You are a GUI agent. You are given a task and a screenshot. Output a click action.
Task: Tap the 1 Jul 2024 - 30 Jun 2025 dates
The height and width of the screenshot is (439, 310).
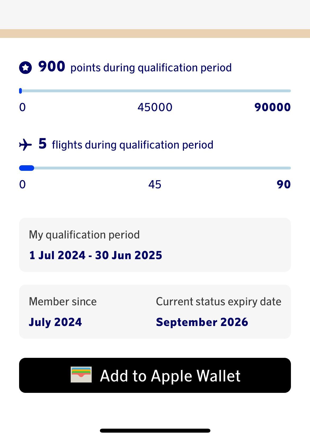[96, 255]
